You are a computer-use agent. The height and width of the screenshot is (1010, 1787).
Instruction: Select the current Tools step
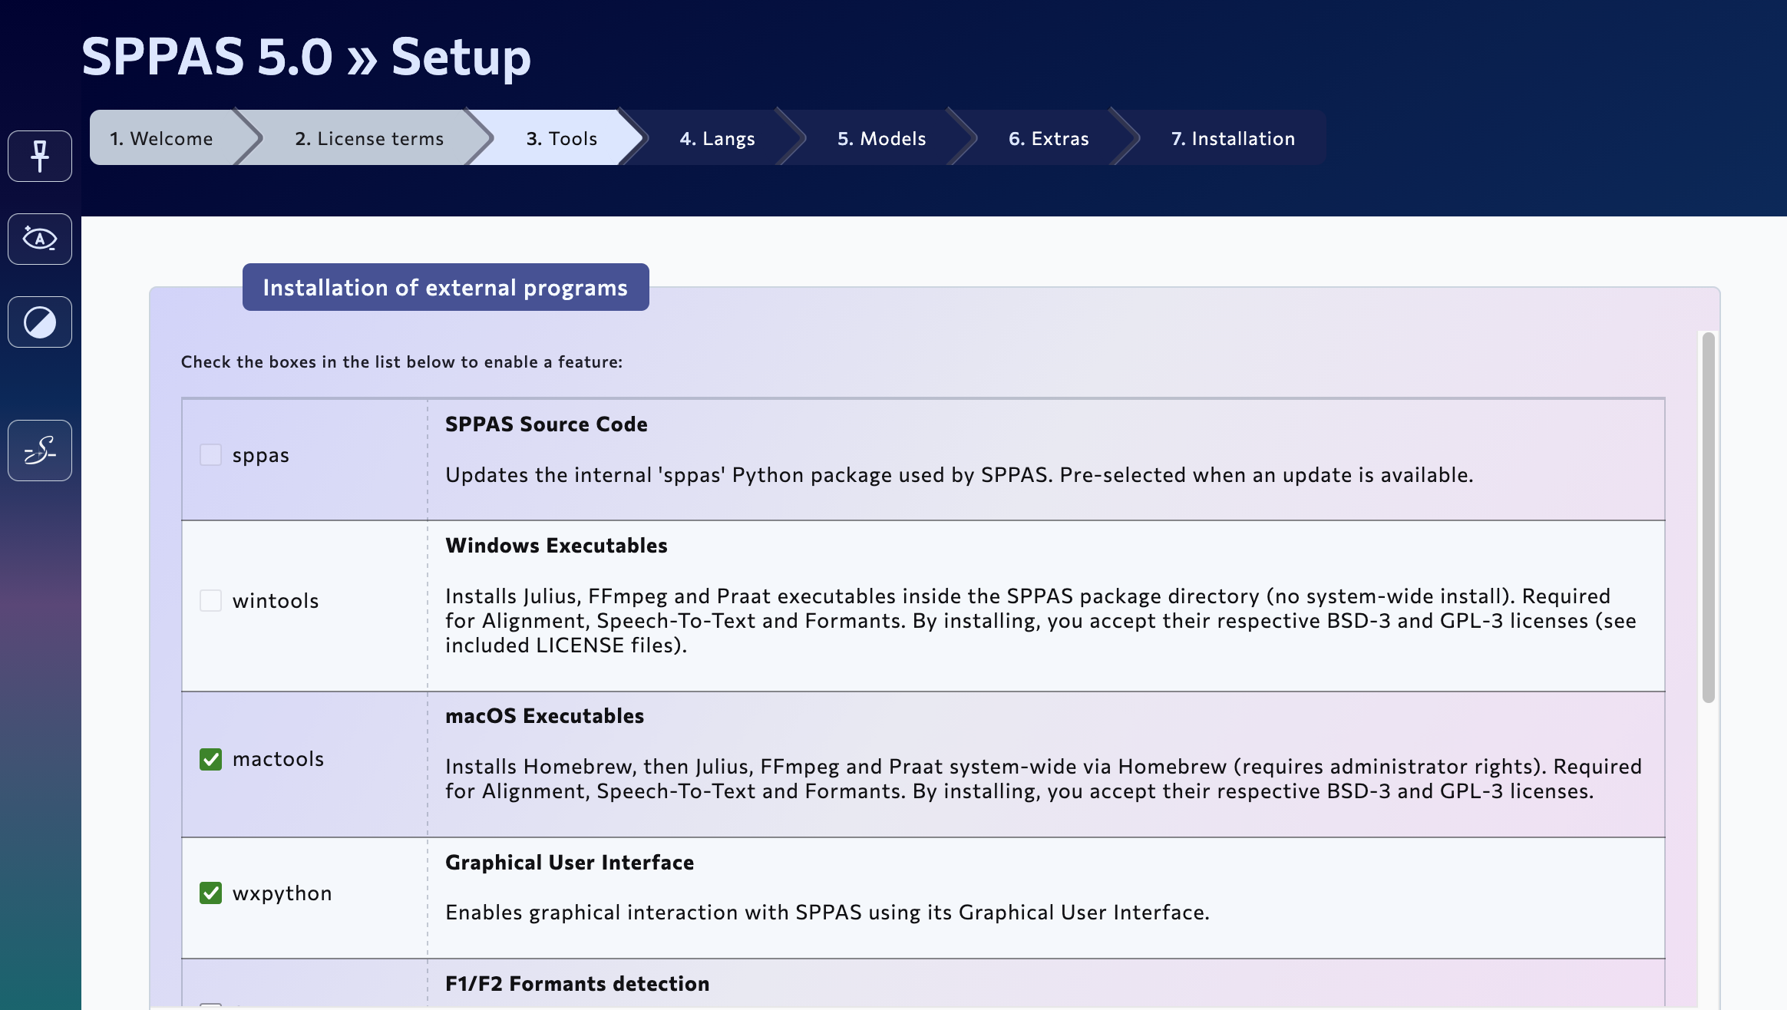[560, 138]
